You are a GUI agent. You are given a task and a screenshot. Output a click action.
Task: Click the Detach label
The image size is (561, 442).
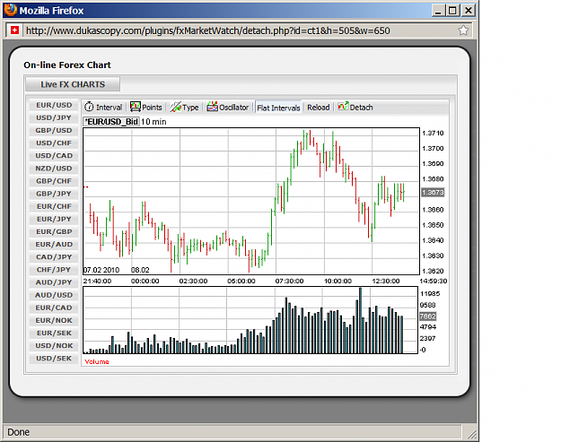coord(361,108)
